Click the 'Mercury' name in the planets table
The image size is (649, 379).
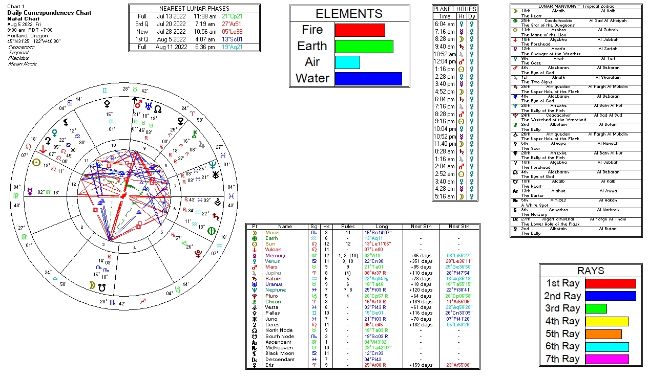275,256
